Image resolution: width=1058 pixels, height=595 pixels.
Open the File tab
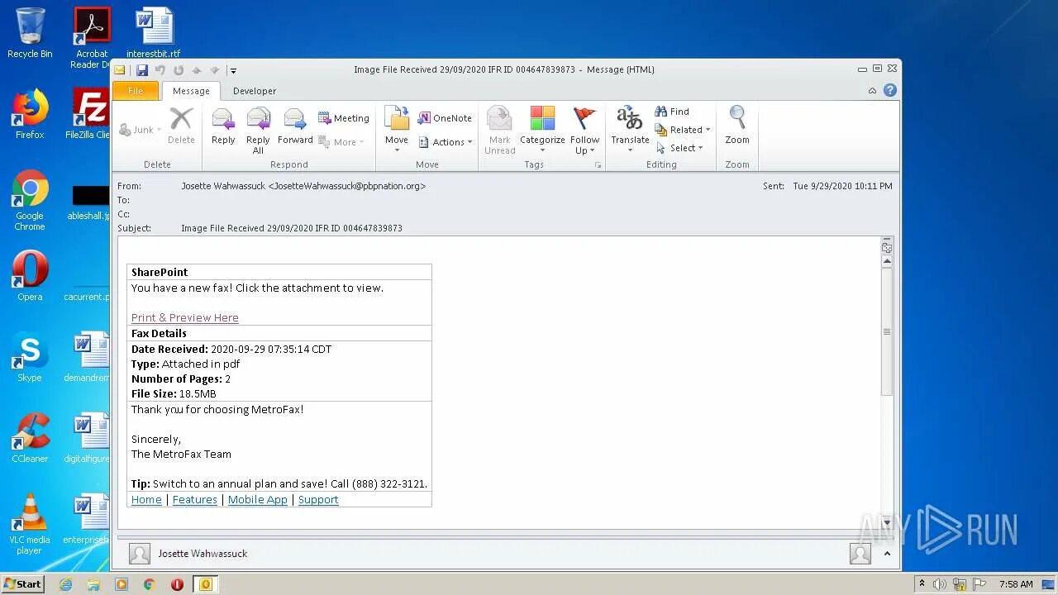tap(136, 91)
